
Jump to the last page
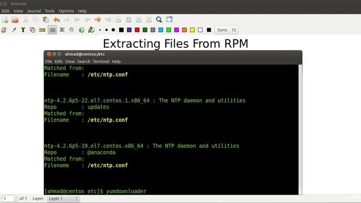tap(108, 20)
